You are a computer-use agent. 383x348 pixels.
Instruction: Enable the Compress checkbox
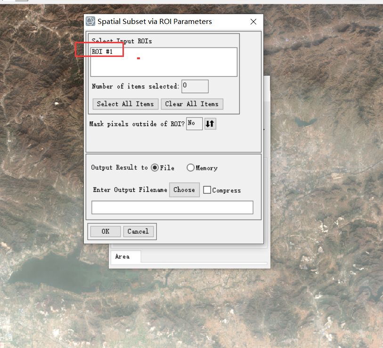pyautogui.click(x=207, y=190)
